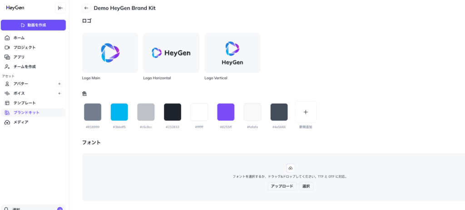The width and height of the screenshot is (465, 210).
Task: Click the #3bbdf5 hex label
Action: tap(119, 127)
